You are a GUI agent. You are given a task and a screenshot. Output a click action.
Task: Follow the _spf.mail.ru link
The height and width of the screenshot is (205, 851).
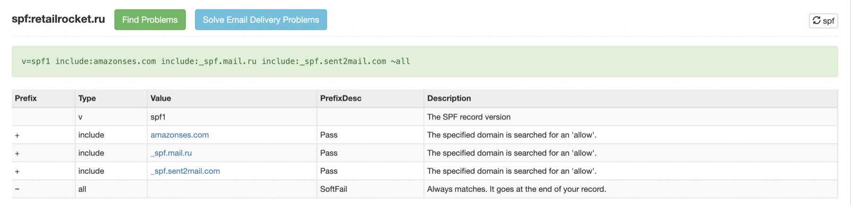tap(171, 153)
